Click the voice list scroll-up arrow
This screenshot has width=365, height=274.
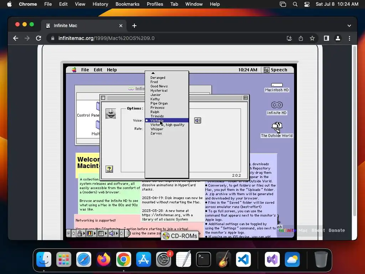[153, 73]
